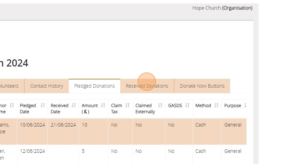The width and height of the screenshot is (294, 164).
Task: Sort by Claimed Externally column icon
Action: 160,105
